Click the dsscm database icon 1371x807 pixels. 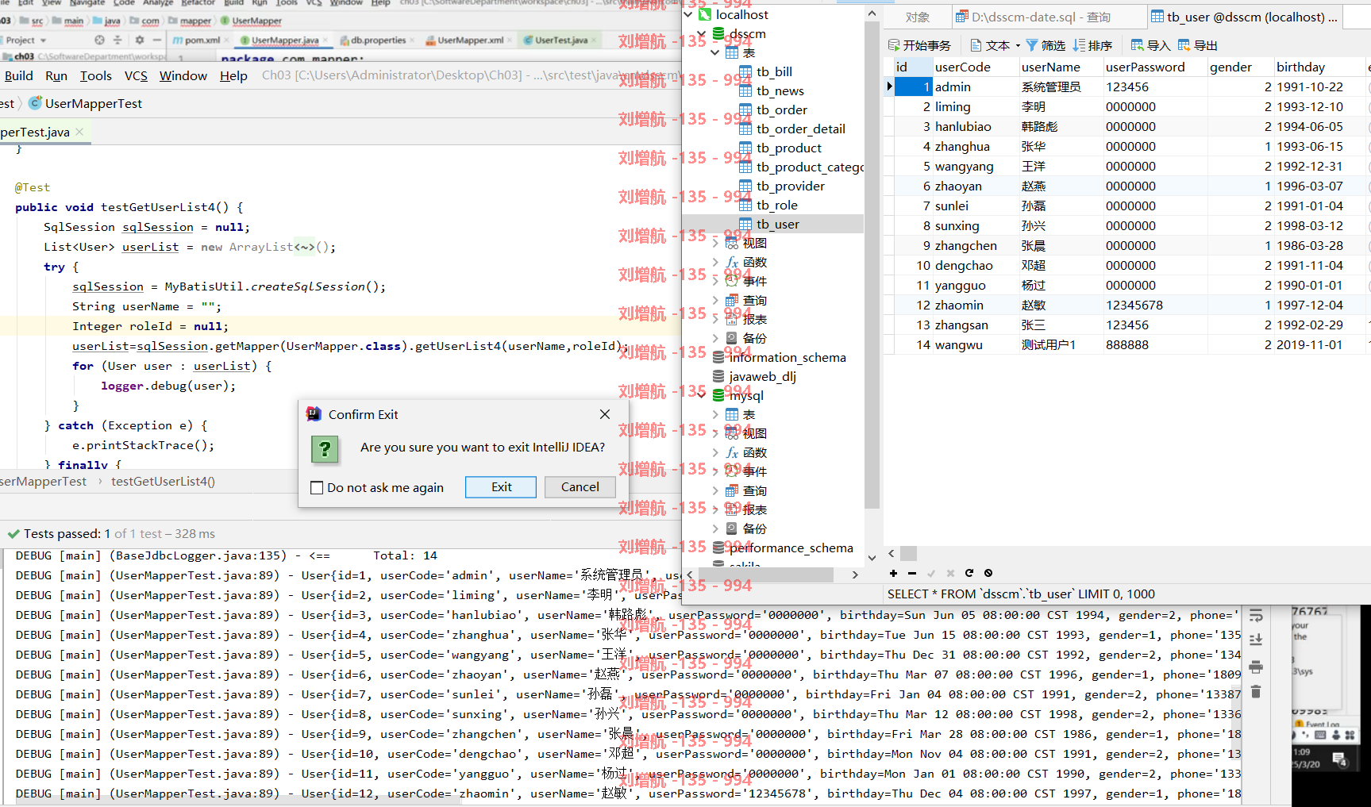click(x=718, y=33)
